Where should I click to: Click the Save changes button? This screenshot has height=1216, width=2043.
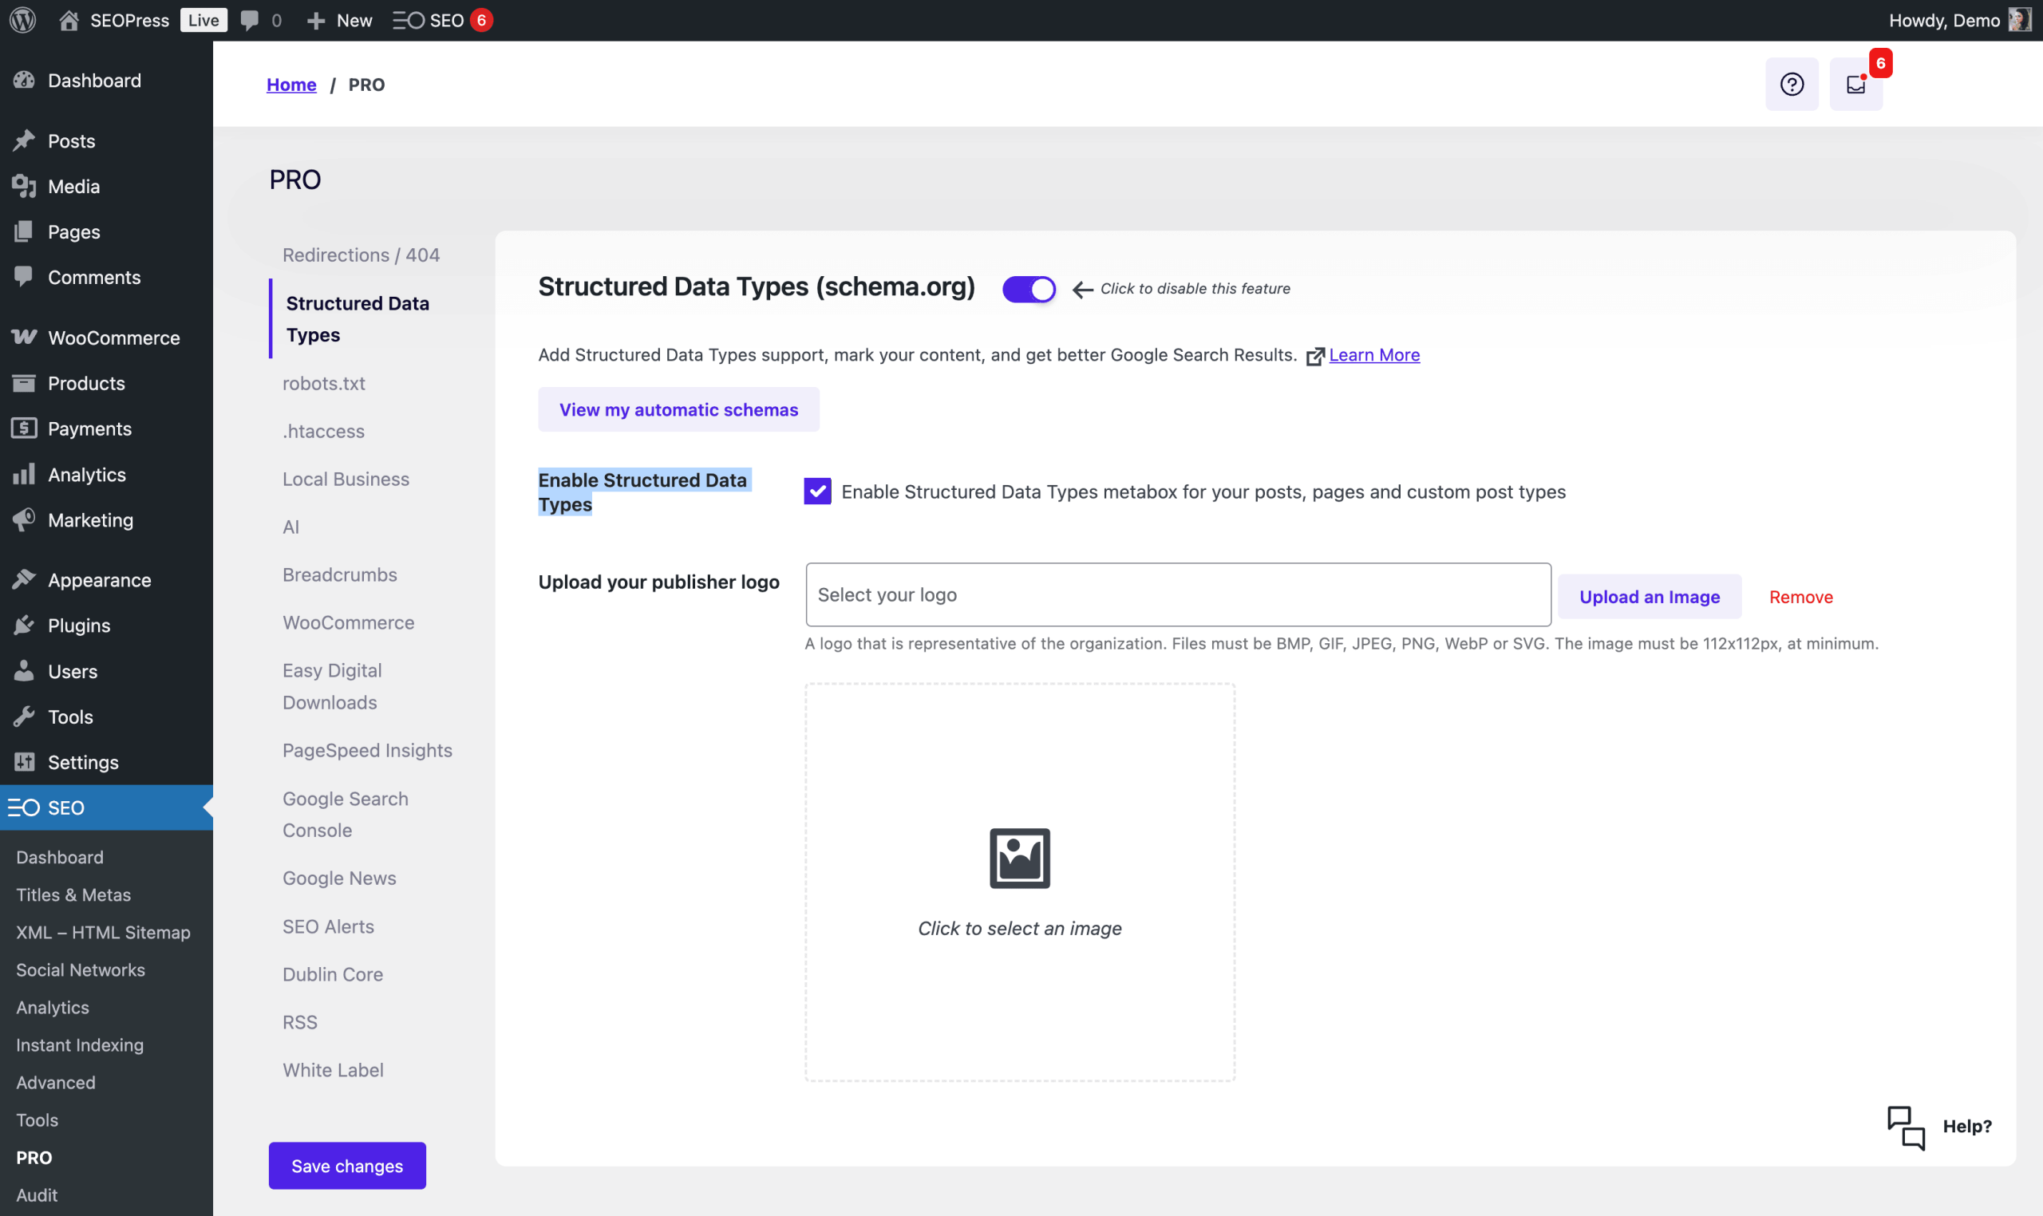(x=346, y=1165)
